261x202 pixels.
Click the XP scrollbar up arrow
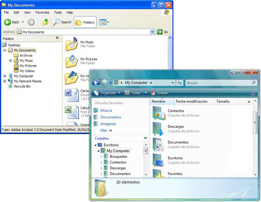pos(170,38)
